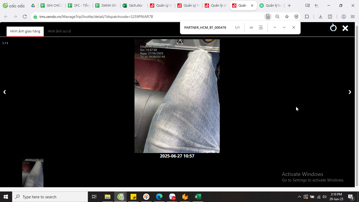Click the address bar URL
The width and height of the screenshot is (359, 202).
pyautogui.click(x=96, y=17)
